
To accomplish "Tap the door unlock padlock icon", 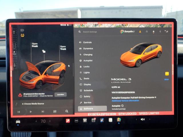I will [x=44, y=51].
